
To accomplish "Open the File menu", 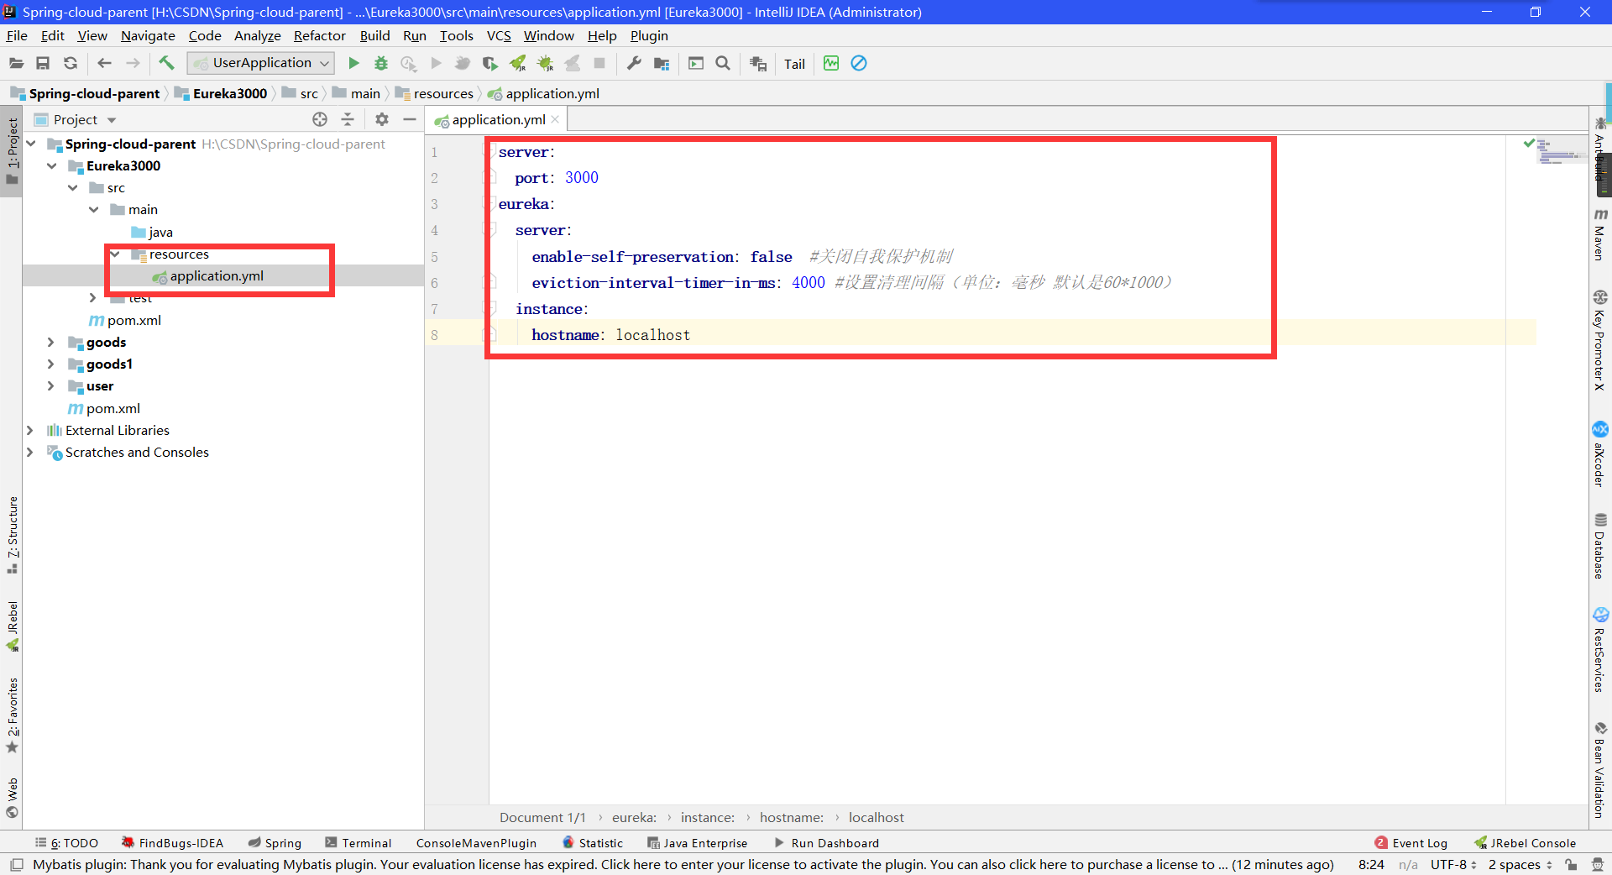I will click(17, 35).
